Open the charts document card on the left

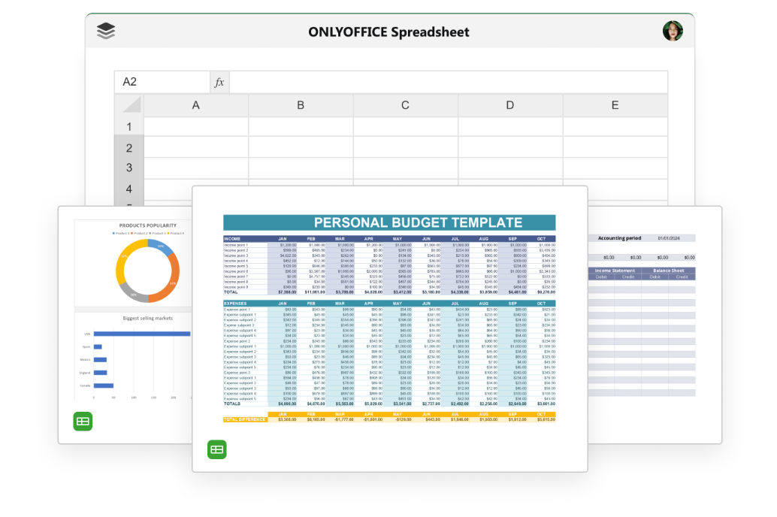(125, 325)
